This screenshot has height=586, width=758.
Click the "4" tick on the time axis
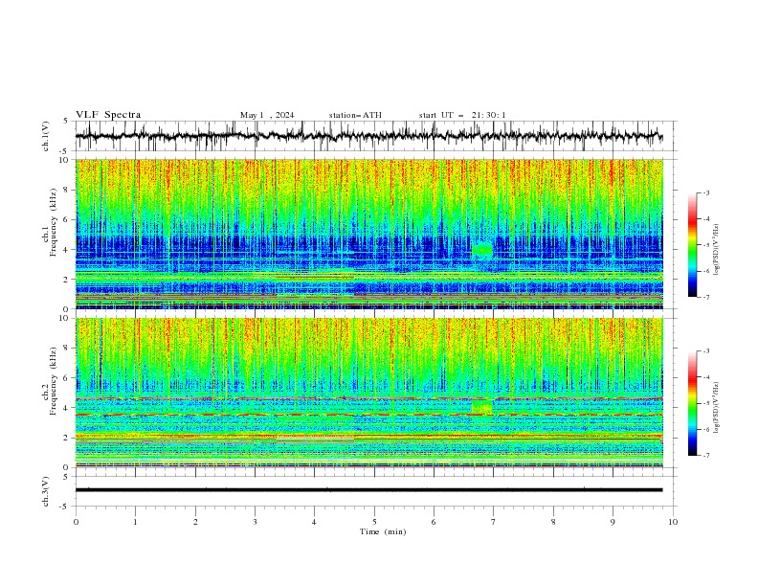coord(315,522)
